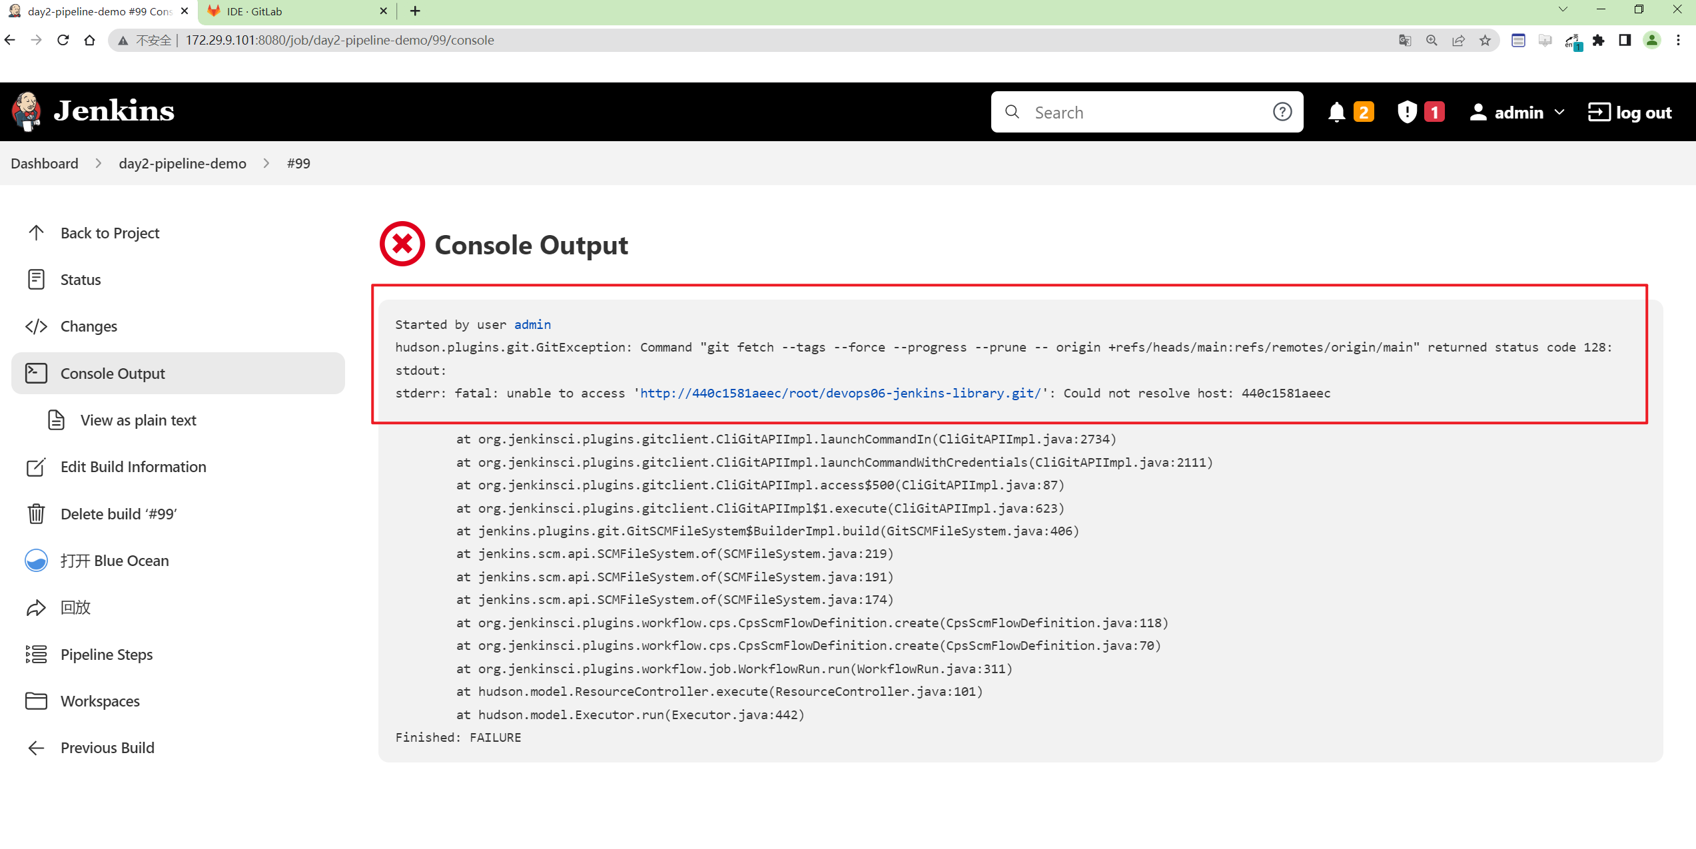
Task: Click the search magnifier icon in Jenkins header
Action: click(1013, 112)
